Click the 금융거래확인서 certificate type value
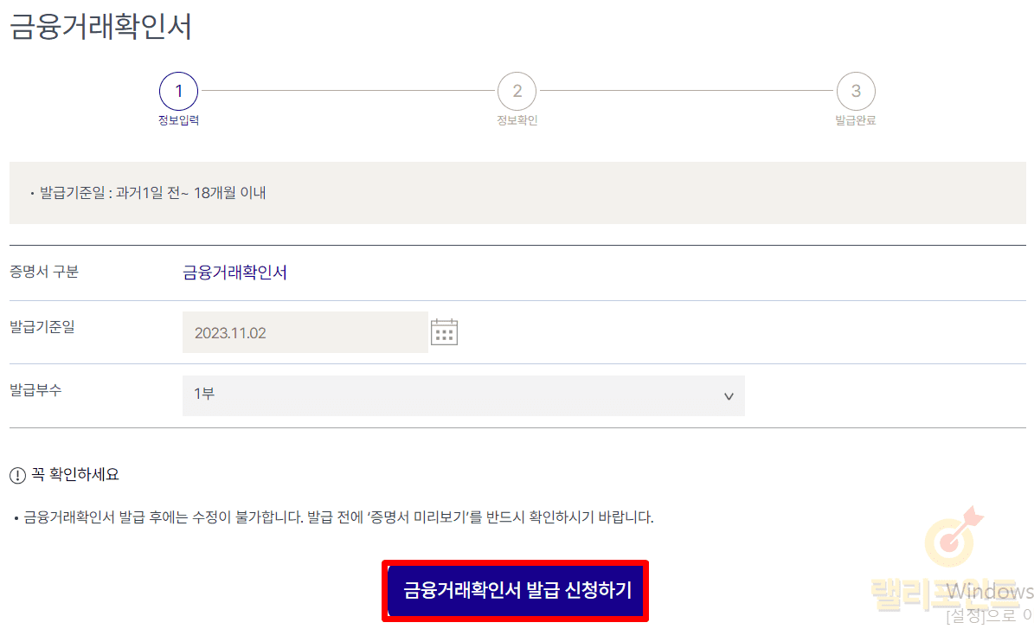1034x629 pixels. coord(234,273)
